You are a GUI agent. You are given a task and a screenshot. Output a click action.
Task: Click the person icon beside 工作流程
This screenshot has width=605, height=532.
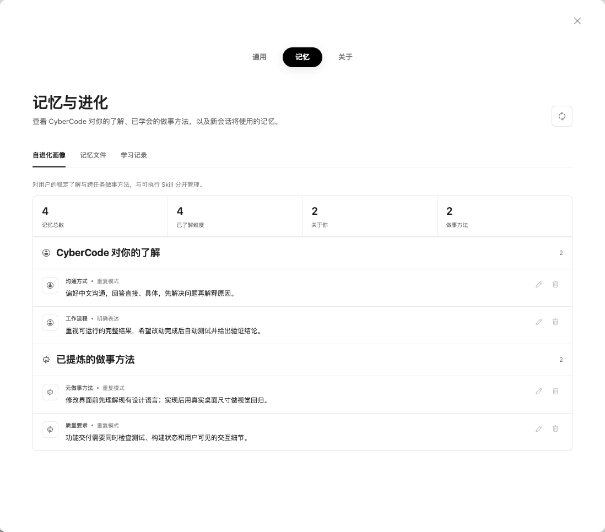(x=50, y=323)
